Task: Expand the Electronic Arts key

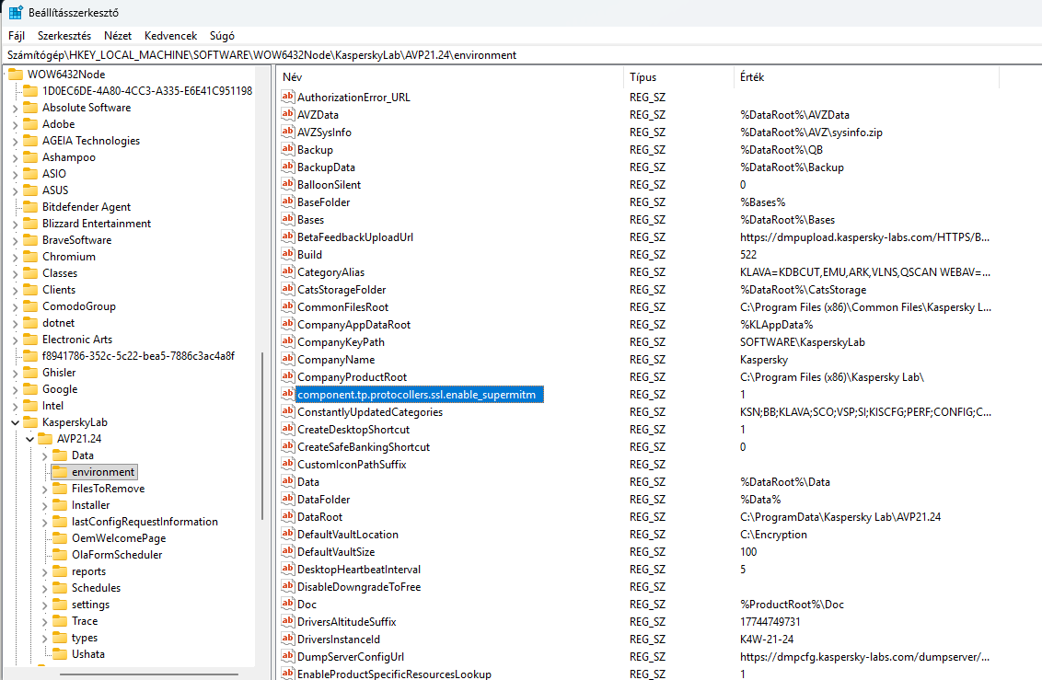Action: tap(16, 340)
